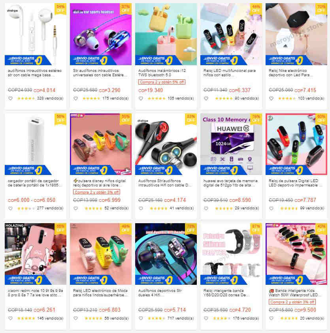
Task: Open Reloj LED electrónico de Moda title
Action: 100,293
